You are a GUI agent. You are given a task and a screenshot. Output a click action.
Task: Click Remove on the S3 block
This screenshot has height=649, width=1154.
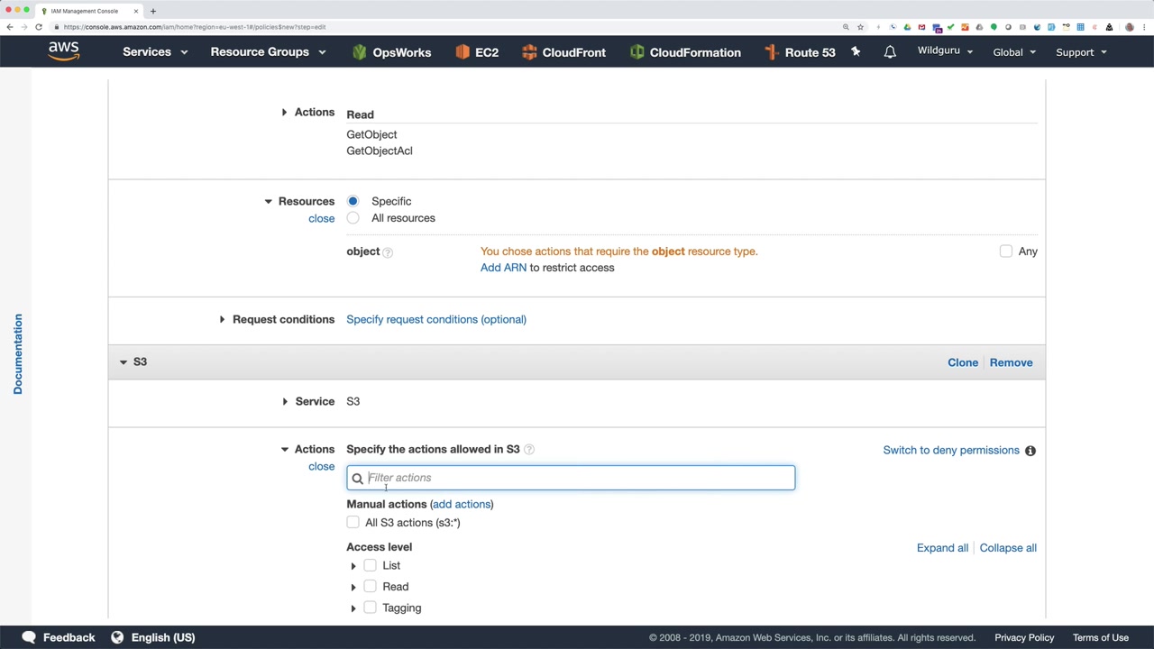point(1011,362)
